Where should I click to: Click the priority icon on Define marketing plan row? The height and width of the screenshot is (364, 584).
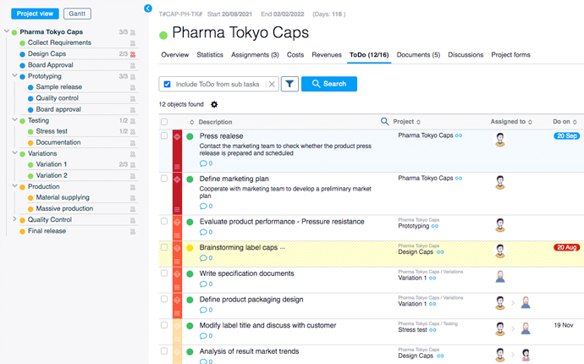click(177, 179)
